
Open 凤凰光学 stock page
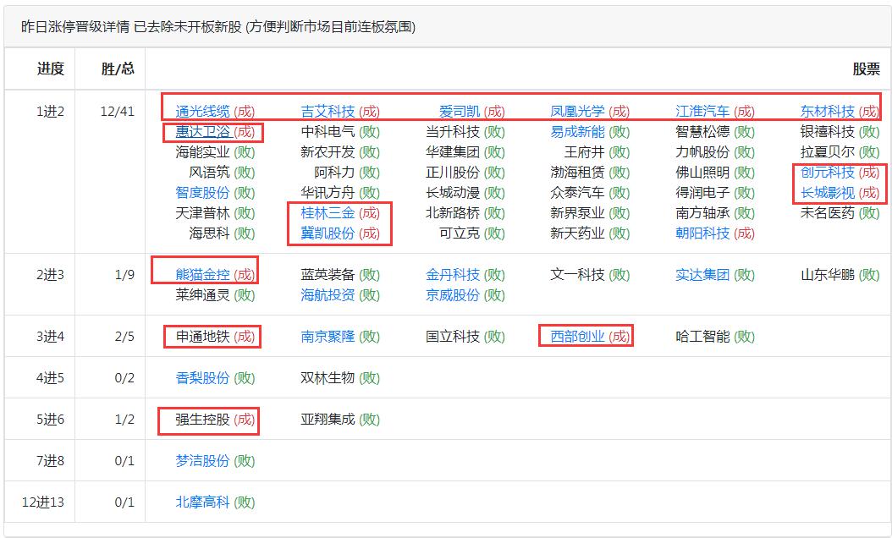point(577,112)
